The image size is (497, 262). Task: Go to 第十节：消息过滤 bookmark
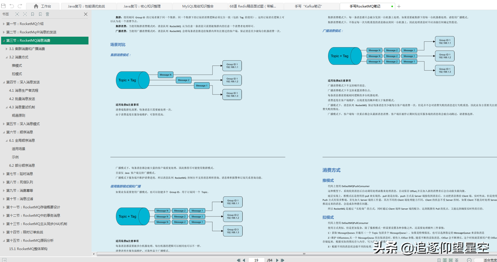[20, 199]
